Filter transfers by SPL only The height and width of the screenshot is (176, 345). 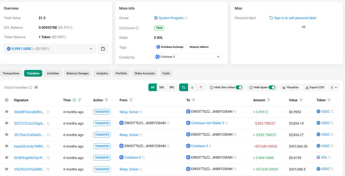pyautogui.click(x=172, y=87)
